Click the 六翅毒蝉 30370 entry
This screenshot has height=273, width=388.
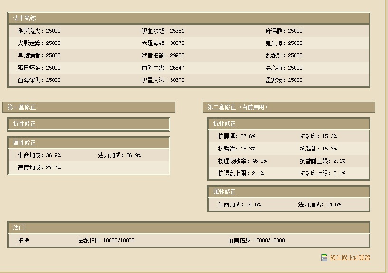point(163,44)
